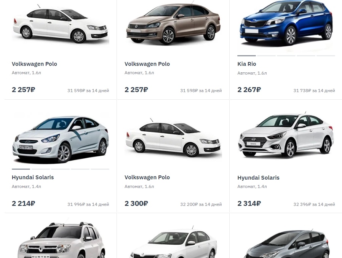The width and height of the screenshot is (342, 258).
Task: Open the Volkswagen Polo title priced at 2 300₽
Action: (x=147, y=177)
